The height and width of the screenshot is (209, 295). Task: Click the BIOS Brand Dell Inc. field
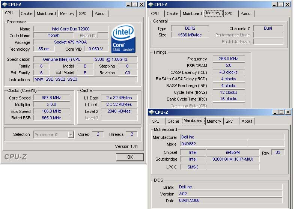click(230, 187)
